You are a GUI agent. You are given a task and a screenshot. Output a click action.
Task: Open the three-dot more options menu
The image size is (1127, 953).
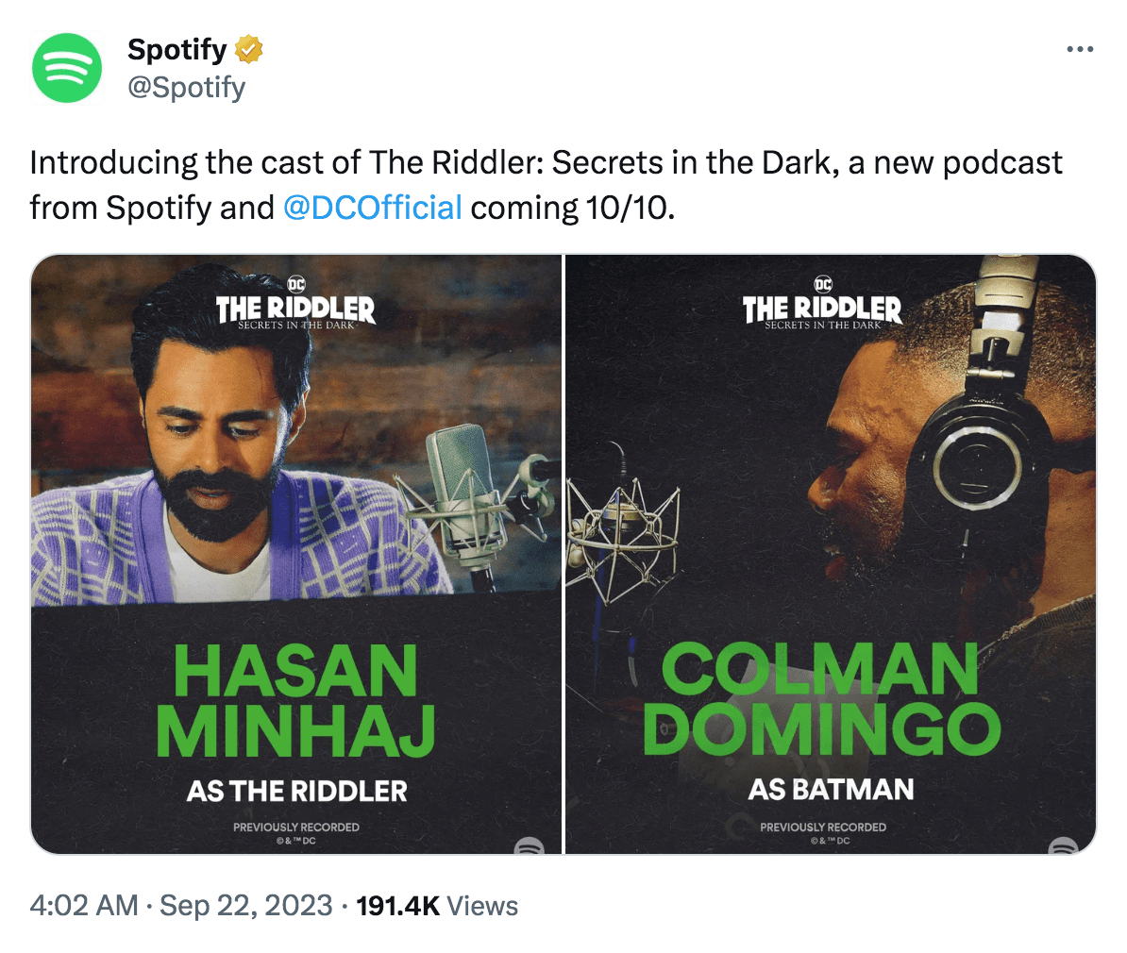pos(1080,49)
